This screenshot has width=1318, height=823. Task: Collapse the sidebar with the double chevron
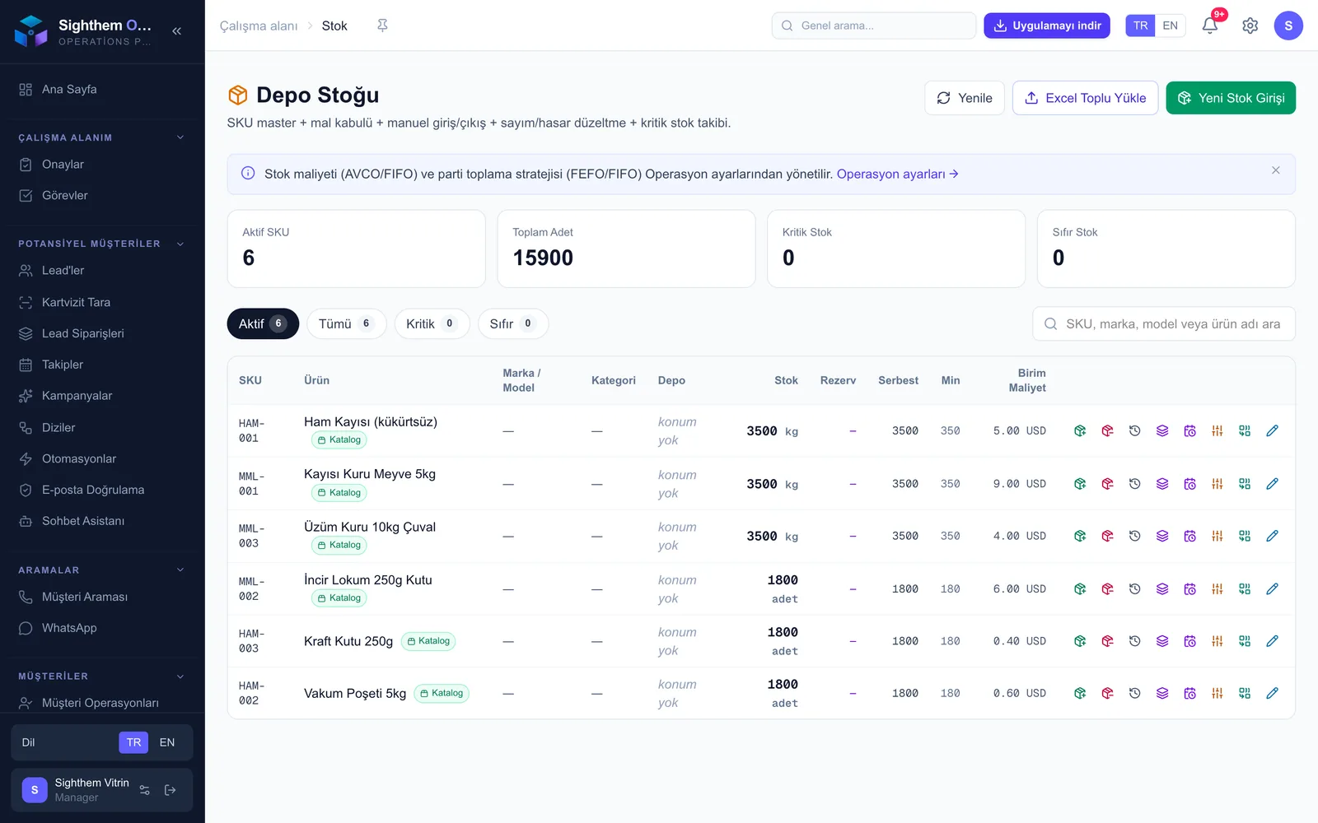[x=176, y=30]
